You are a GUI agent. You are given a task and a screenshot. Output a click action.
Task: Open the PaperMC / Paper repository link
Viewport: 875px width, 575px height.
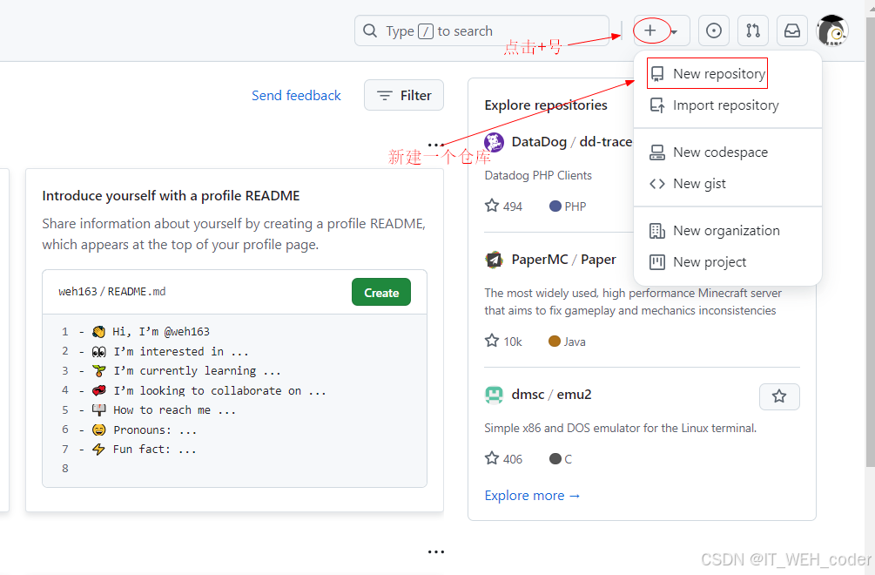[563, 260]
